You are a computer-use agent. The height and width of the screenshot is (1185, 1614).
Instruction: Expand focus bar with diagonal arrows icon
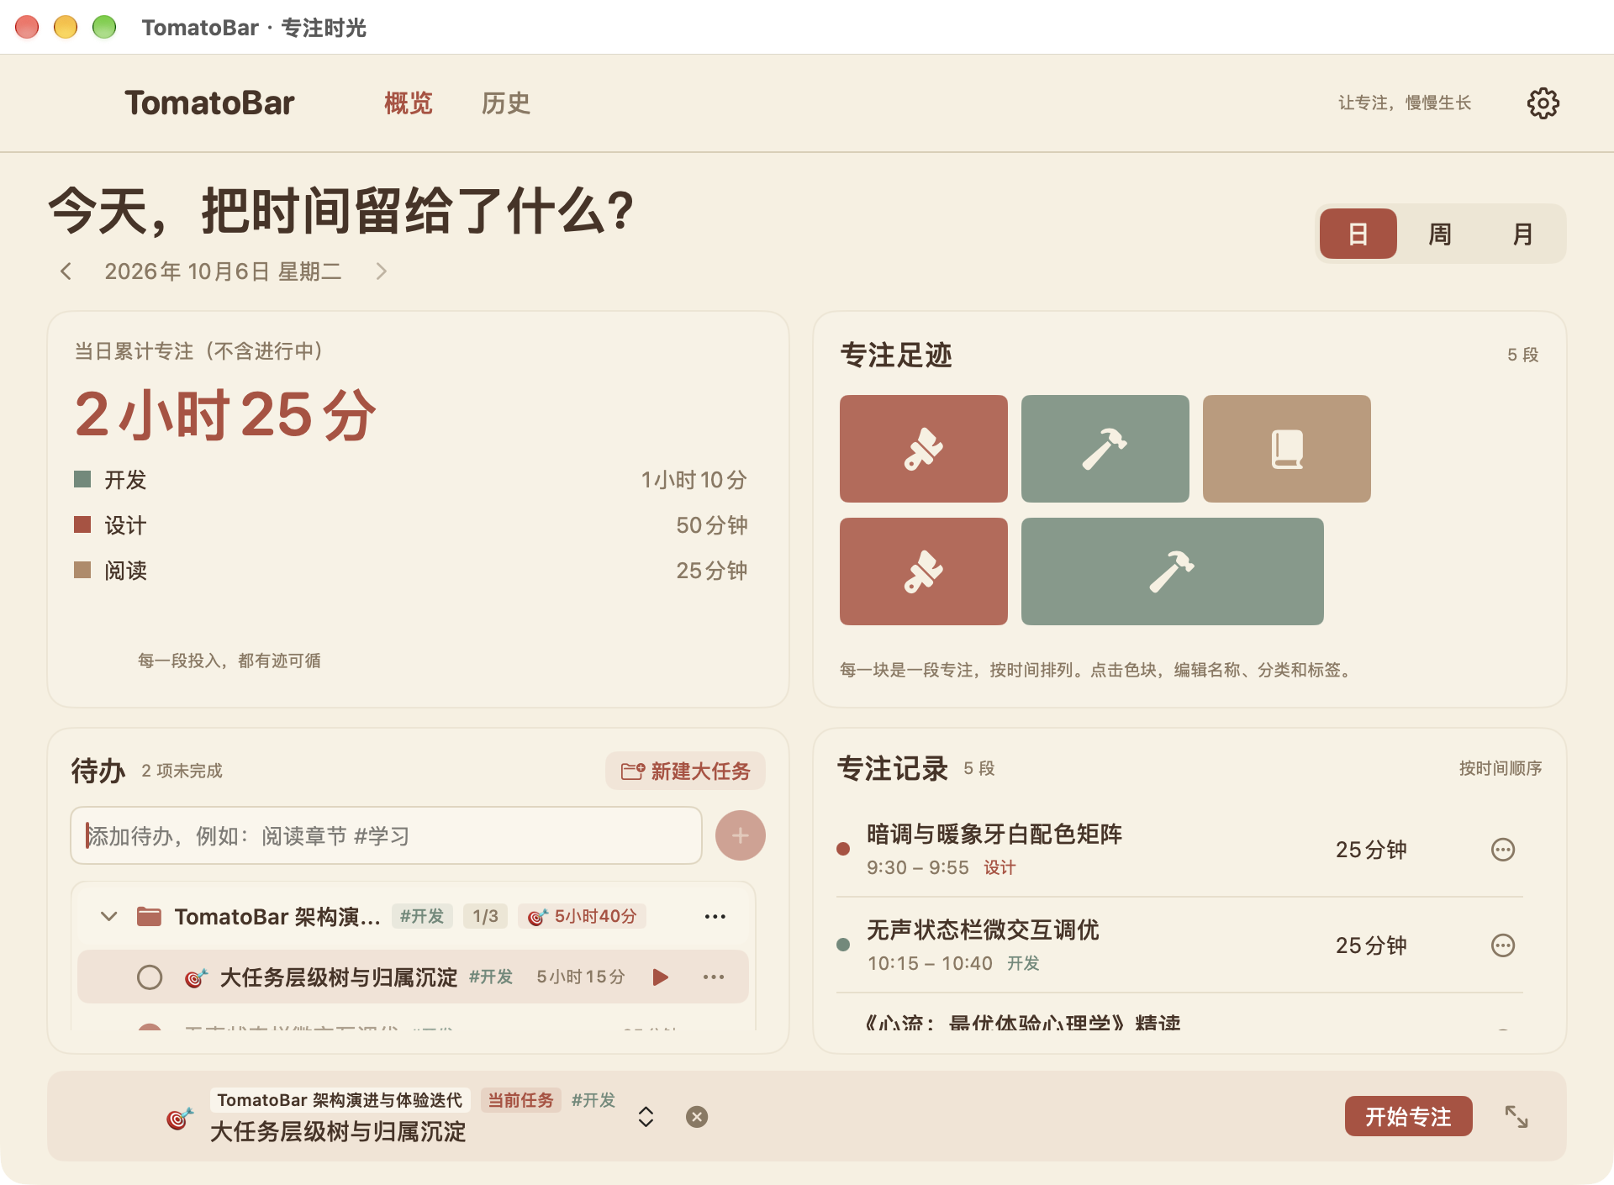(x=1516, y=1116)
